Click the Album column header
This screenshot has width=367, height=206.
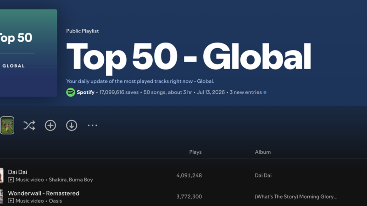tap(262, 152)
